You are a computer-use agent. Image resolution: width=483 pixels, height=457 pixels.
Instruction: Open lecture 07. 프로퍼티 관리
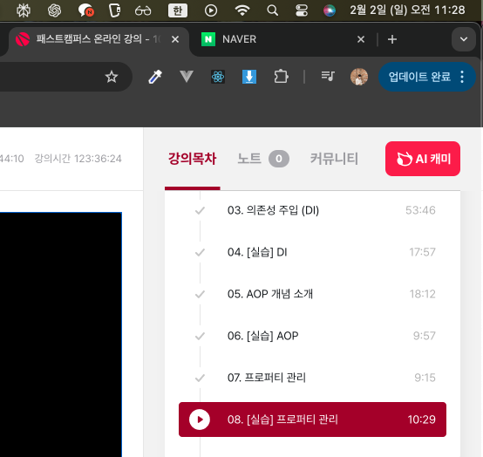(x=312, y=378)
